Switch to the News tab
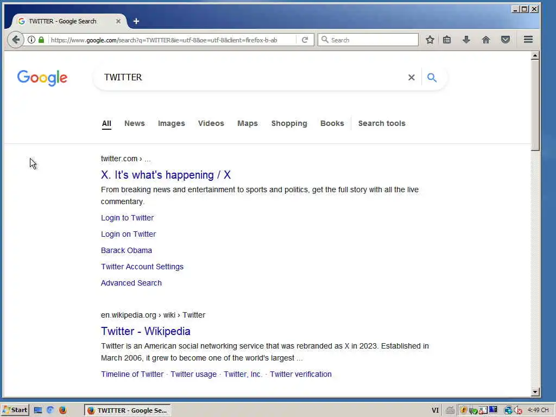The height and width of the screenshot is (417, 556). coord(135,123)
